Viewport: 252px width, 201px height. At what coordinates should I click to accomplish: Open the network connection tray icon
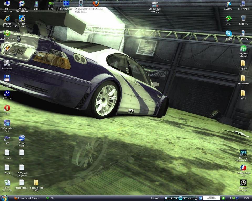[237, 198]
